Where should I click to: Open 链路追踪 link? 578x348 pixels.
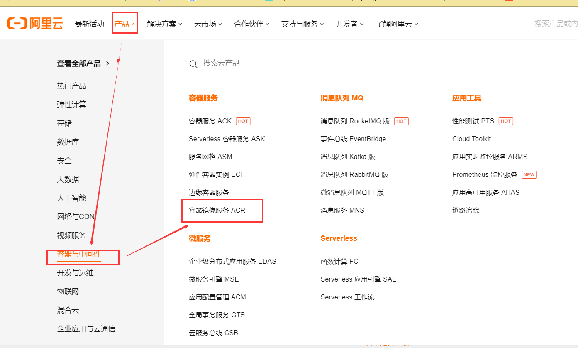pyautogui.click(x=466, y=211)
